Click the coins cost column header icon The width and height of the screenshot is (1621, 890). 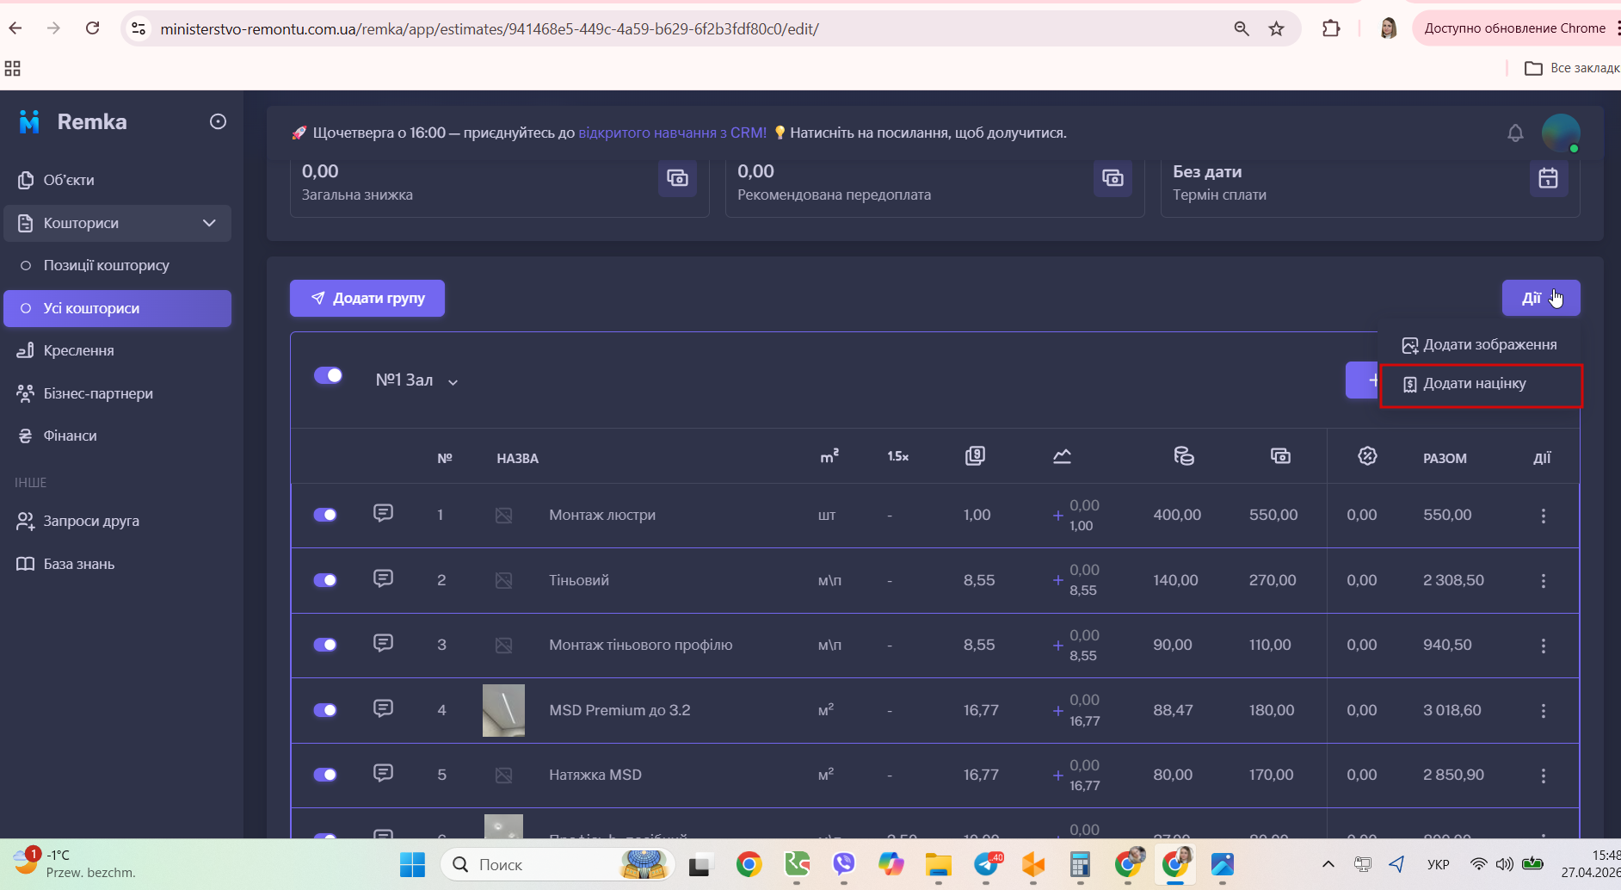click(1184, 456)
